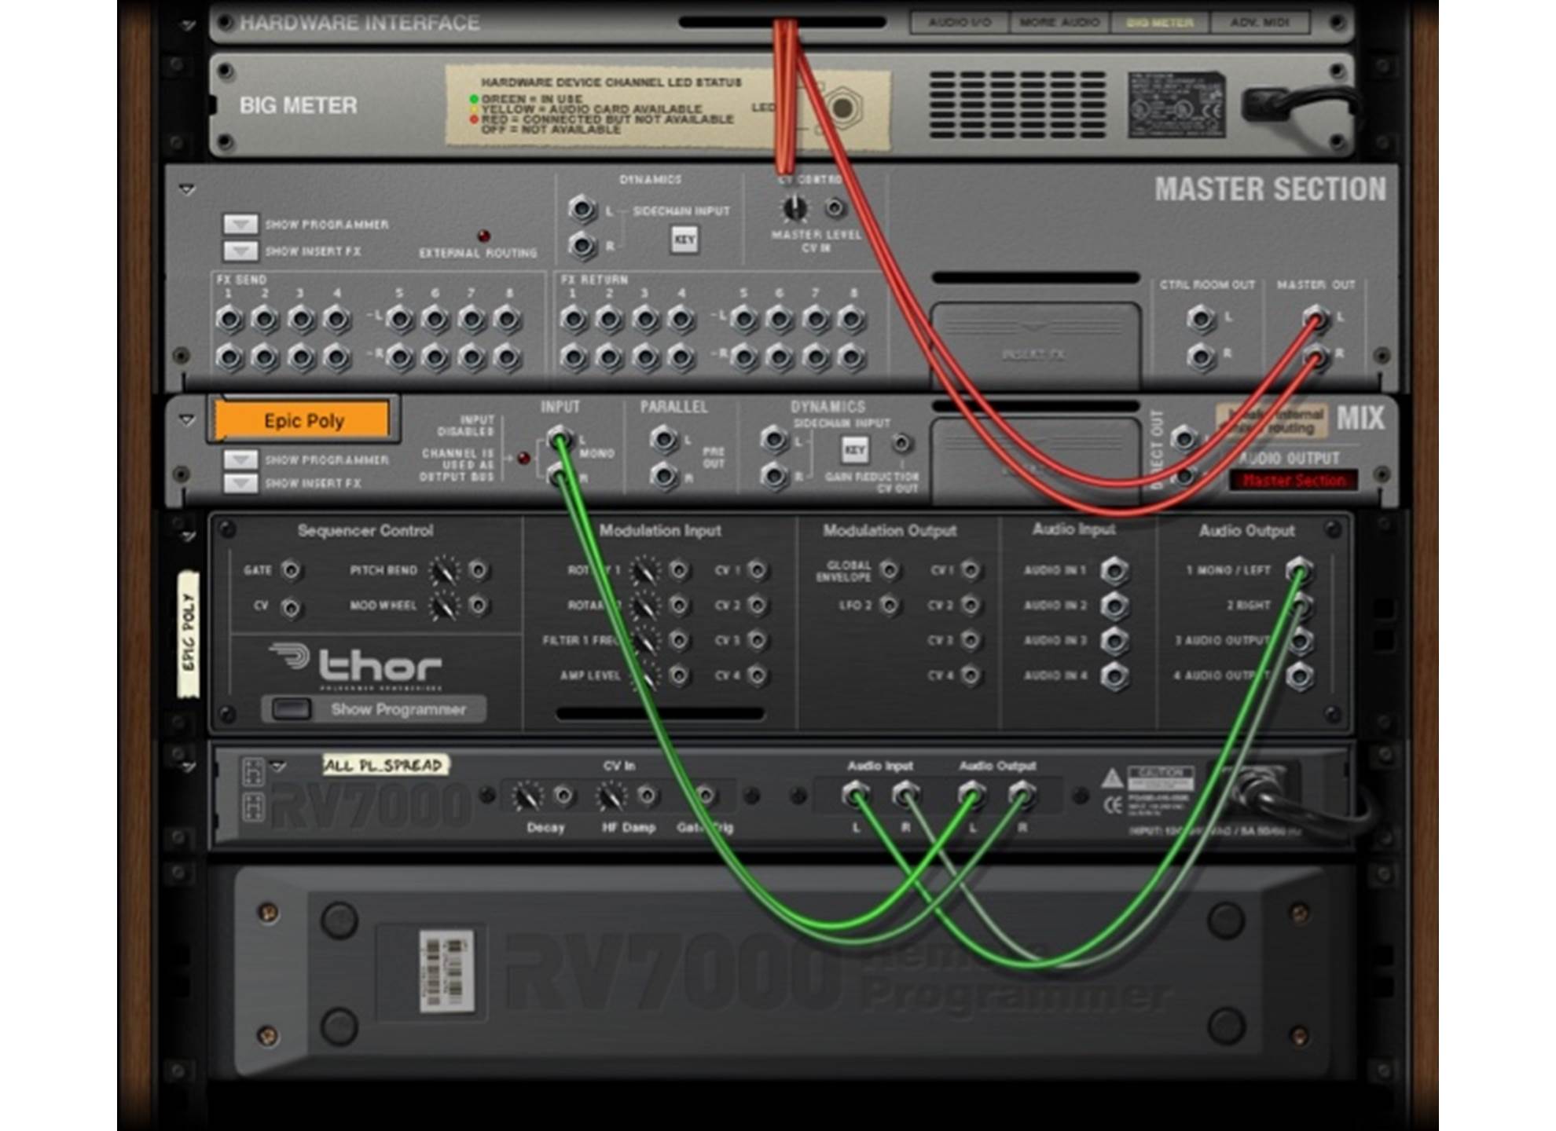The width and height of the screenshot is (1556, 1131).
Task: Click the Thor Mod Wheel trim knob
Action: 444,606
